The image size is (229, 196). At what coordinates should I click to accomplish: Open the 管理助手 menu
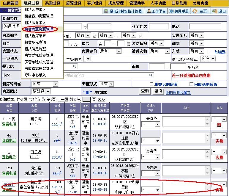pyautogui.click(x=137, y=3)
